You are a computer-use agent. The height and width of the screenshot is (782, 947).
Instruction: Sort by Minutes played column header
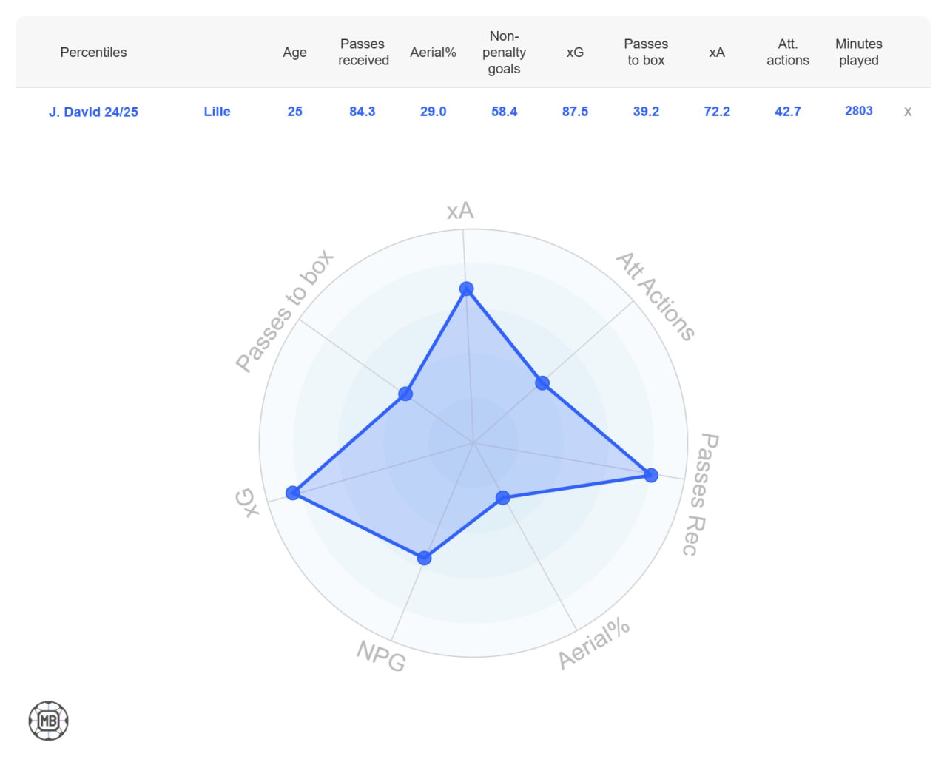[x=859, y=53]
